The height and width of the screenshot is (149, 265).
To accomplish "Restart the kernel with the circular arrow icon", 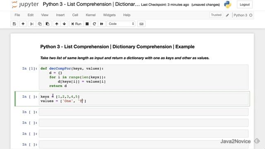I will pos(94,24).
